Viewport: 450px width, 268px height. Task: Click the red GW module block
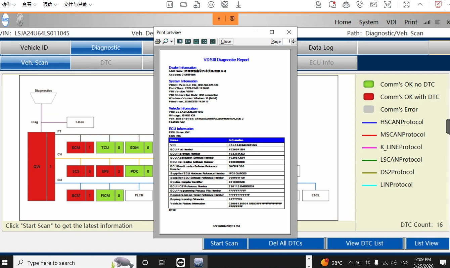pyautogui.click(x=37, y=166)
